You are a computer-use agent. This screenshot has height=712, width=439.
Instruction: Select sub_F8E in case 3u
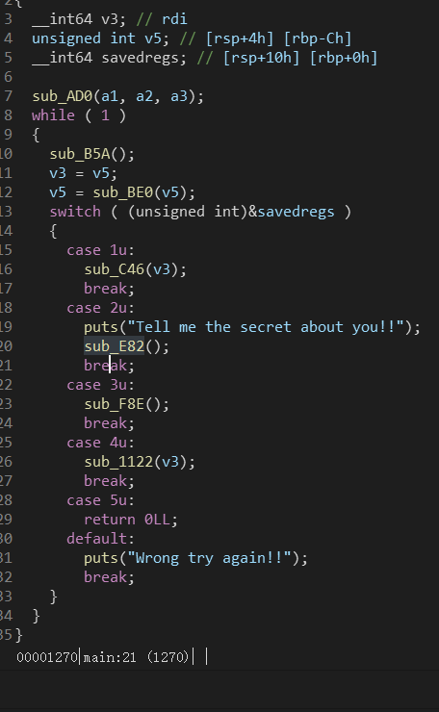tap(114, 404)
